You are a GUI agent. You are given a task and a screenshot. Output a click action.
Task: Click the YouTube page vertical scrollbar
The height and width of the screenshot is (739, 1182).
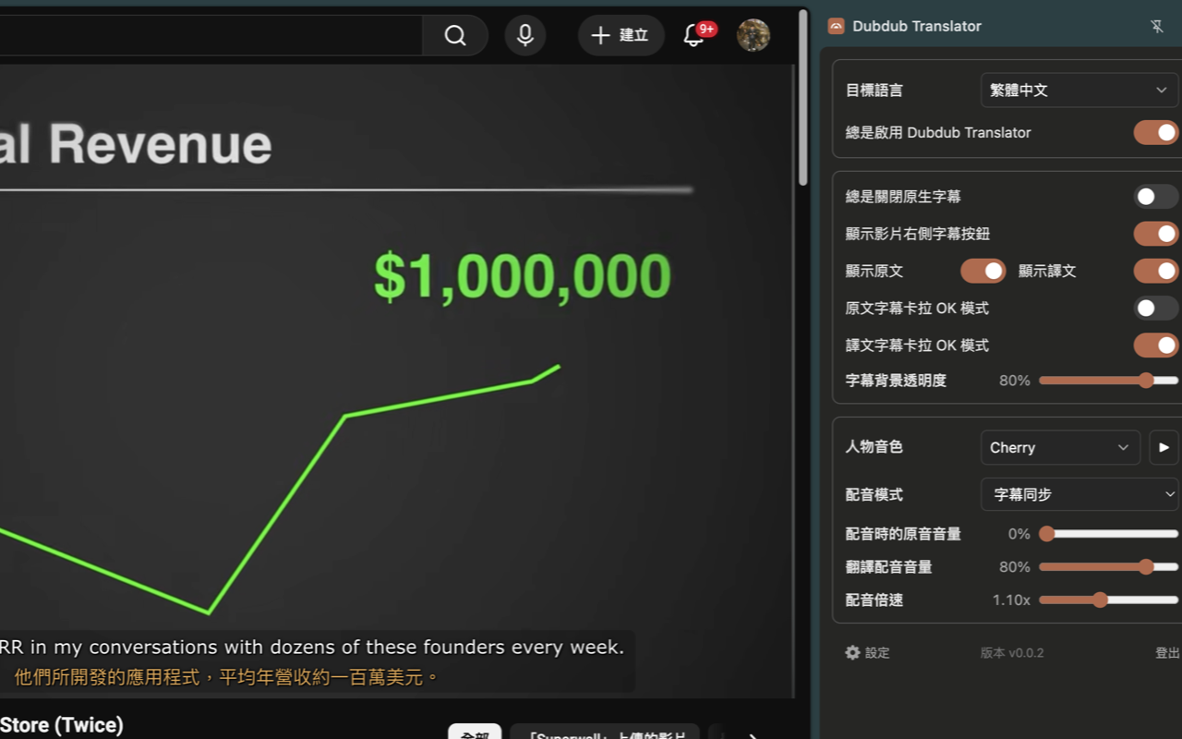tap(802, 97)
